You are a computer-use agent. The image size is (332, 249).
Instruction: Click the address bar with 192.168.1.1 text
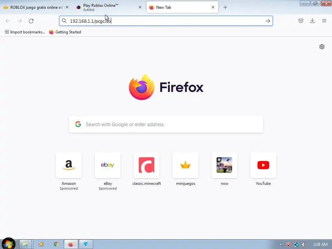[x=166, y=21]
